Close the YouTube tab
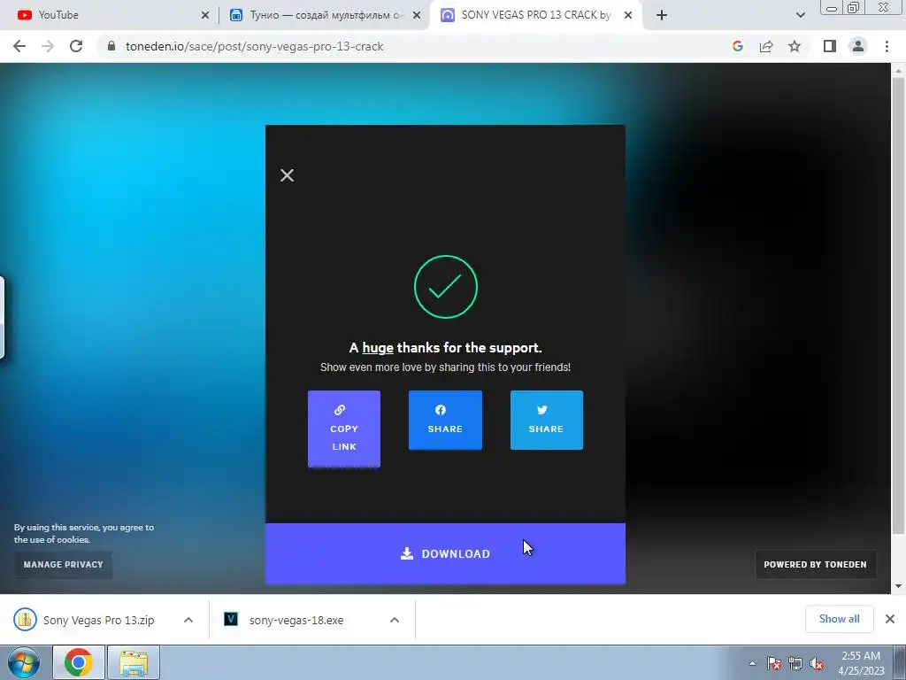This screenshot has width=906, height=680. pos(205,16)
